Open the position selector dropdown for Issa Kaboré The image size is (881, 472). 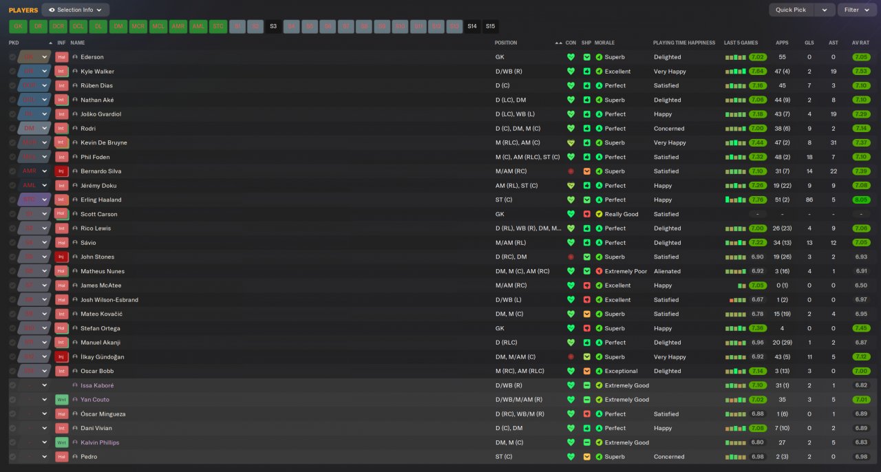(45, 385)
